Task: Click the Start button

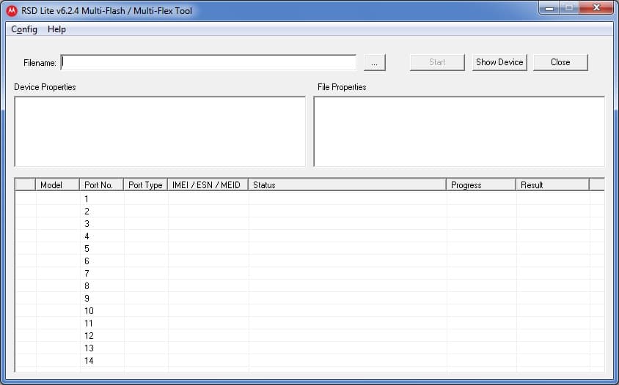Action: click(x=437, y=62)
